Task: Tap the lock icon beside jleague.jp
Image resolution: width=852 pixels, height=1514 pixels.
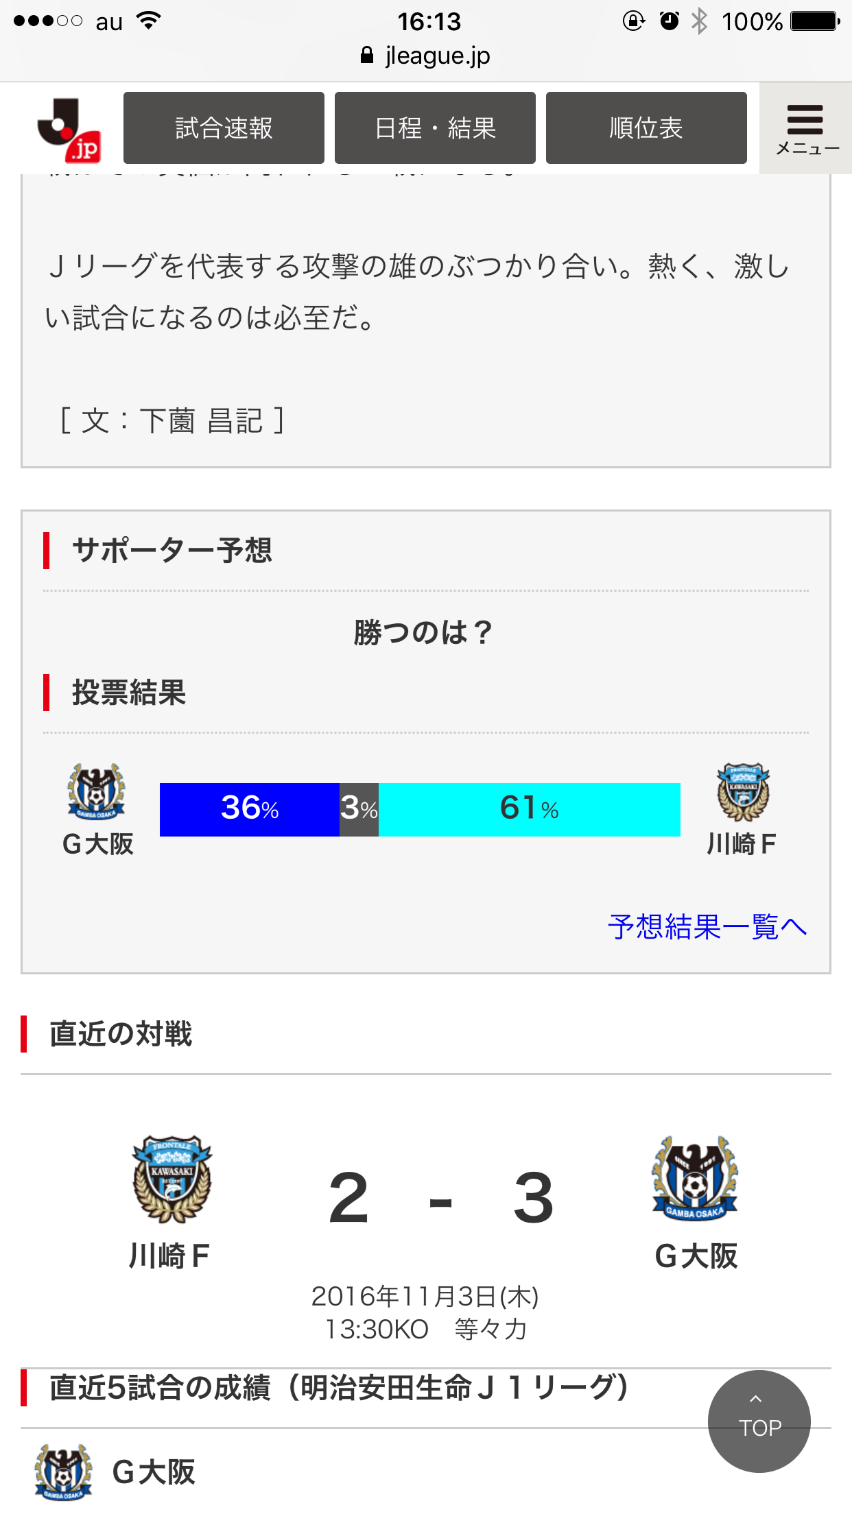Action: (367, 56)
